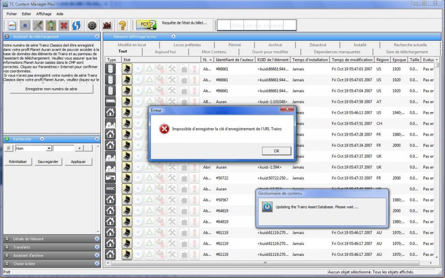The width and height of the screenshot is (445, 278).
Task: Collapse the Rechercher panel with its chevron
Action: point(97,139)
